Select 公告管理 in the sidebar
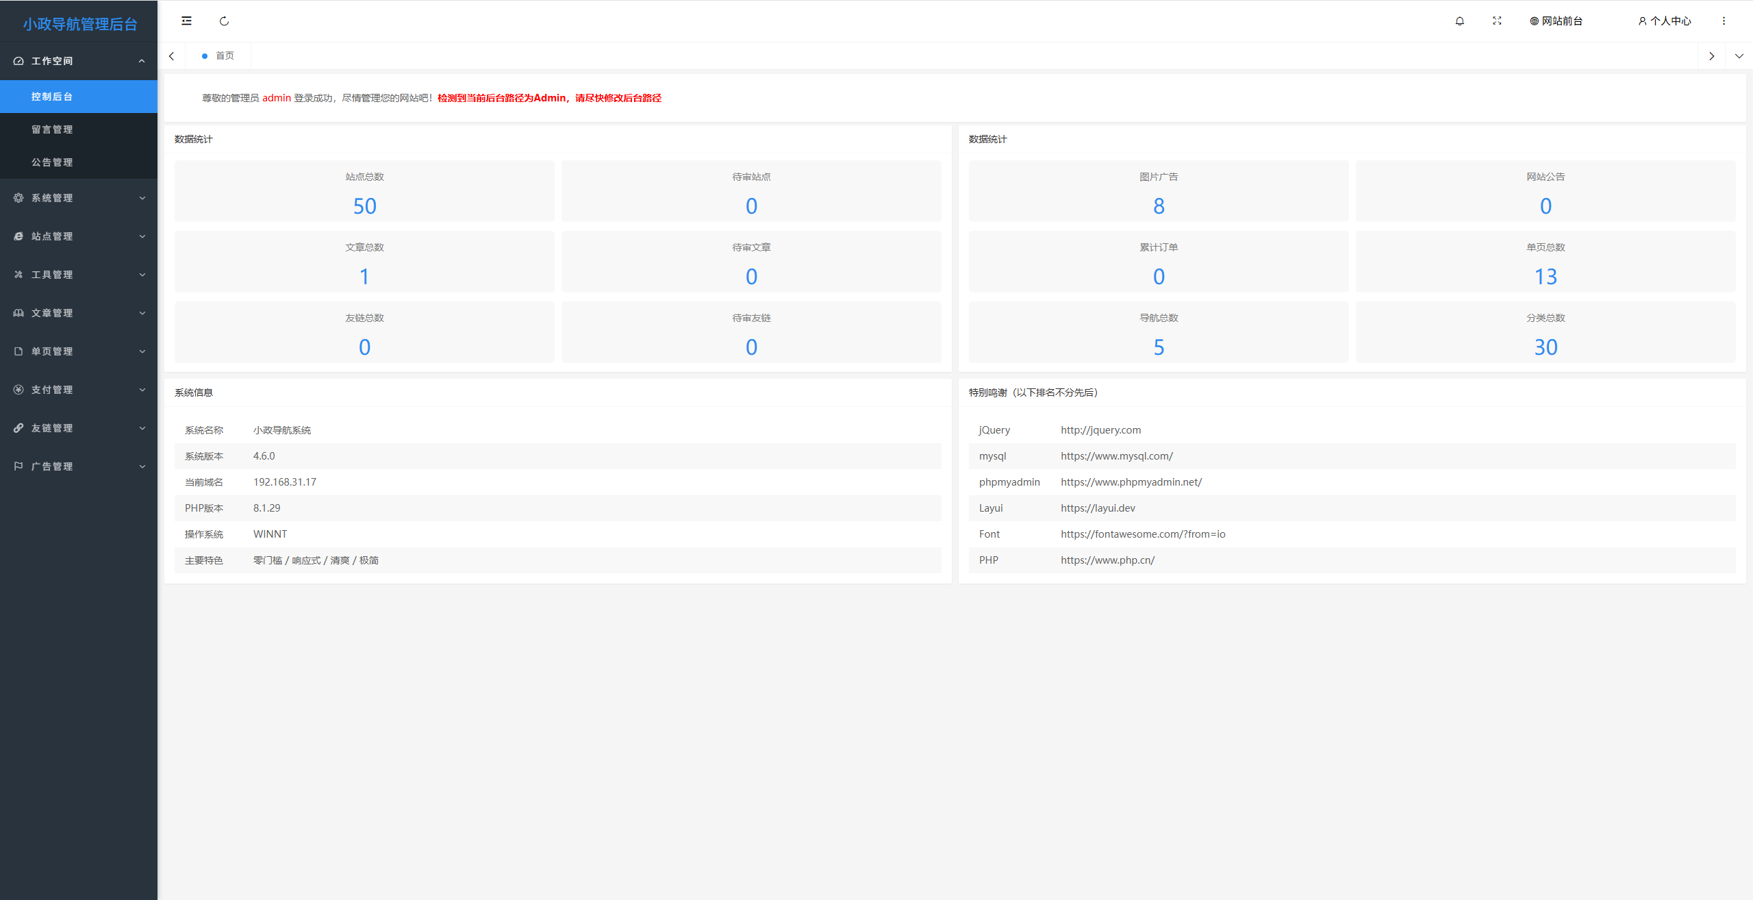Image resolution: width=1753 pixels, height=900 pixels. point(52,162)
